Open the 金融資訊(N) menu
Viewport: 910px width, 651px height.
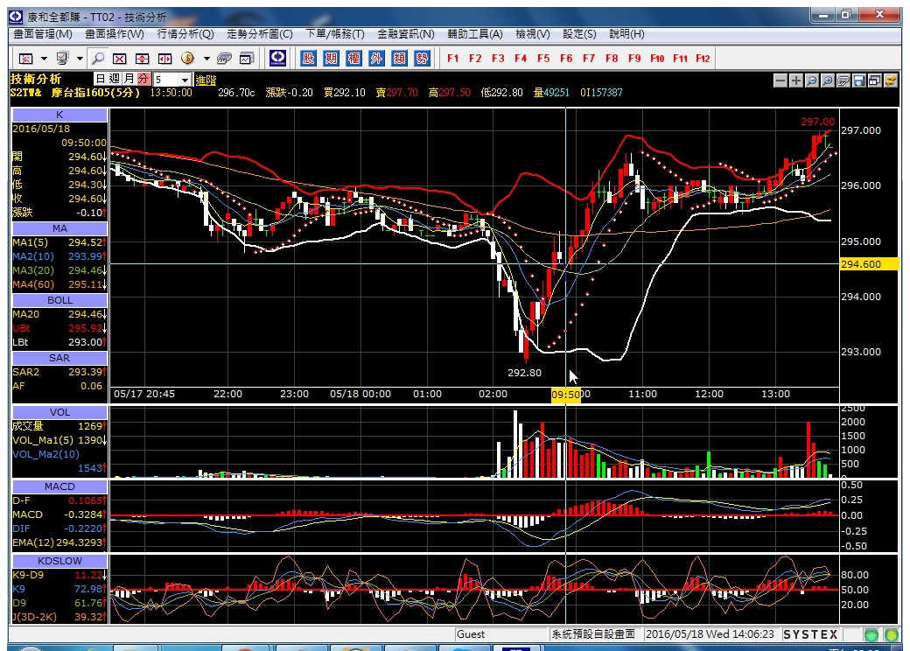point(406,34)
